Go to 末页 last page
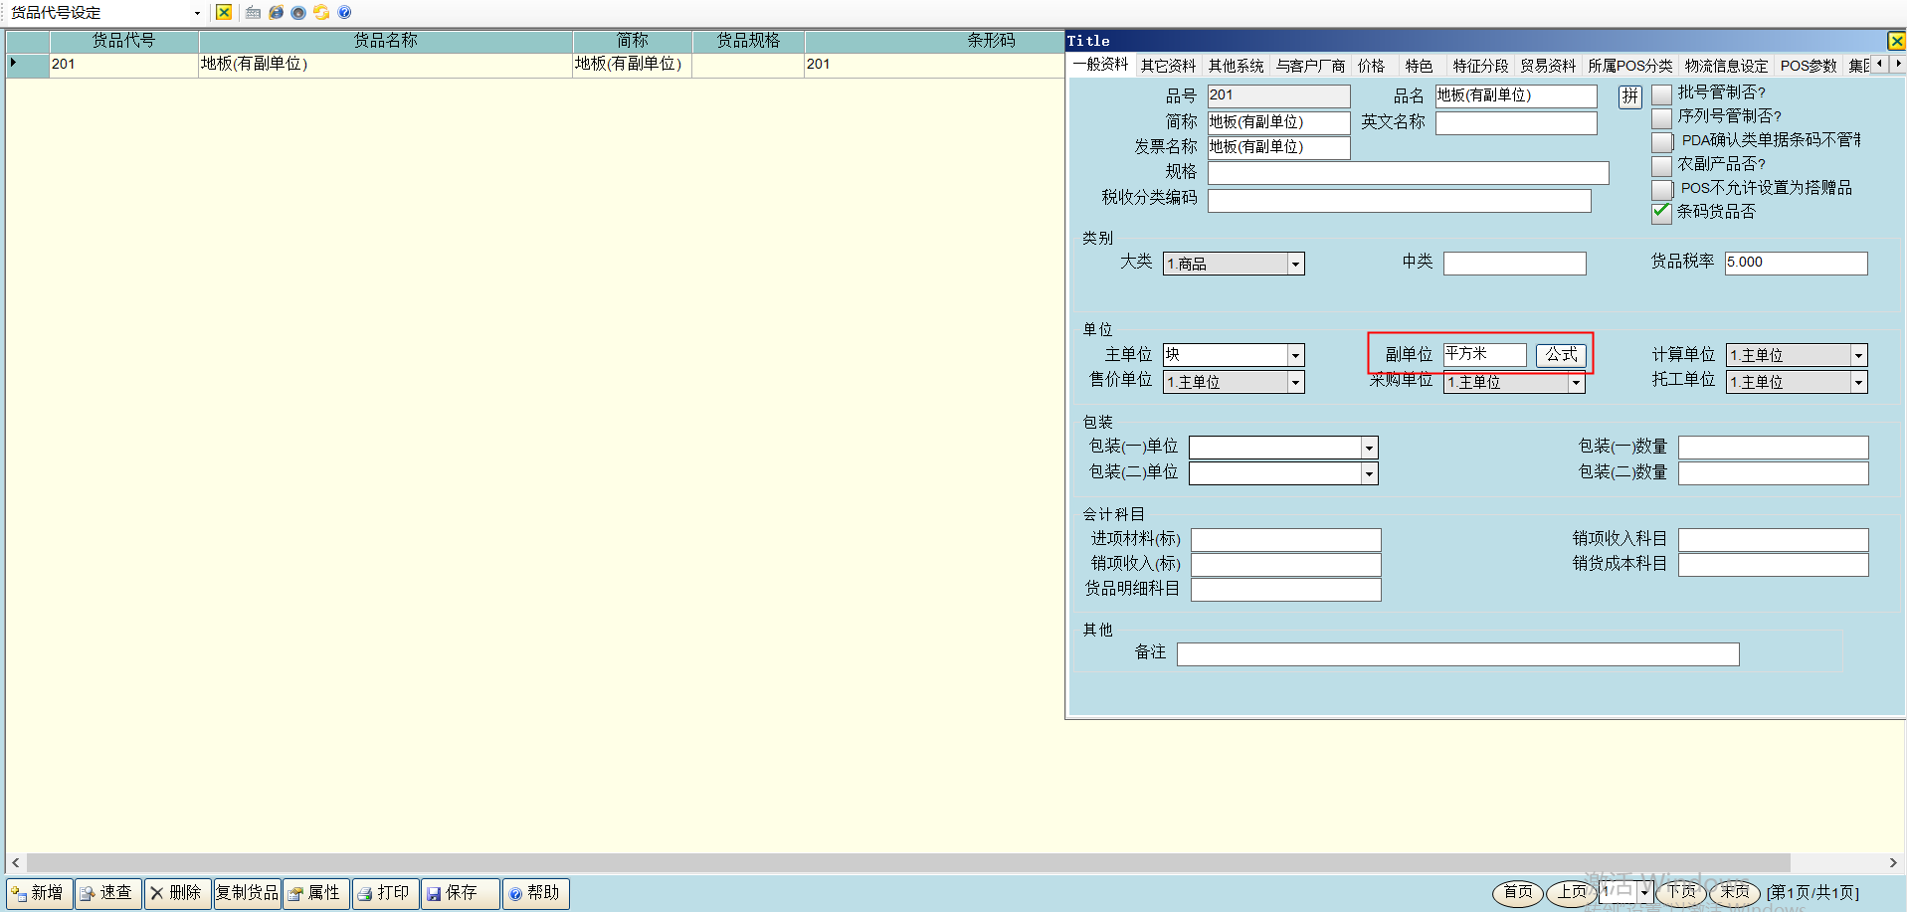1907x912 pixels. point(1735,892)
